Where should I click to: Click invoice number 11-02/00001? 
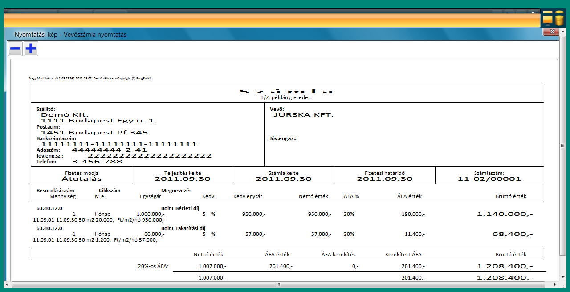tap(489, 179)
